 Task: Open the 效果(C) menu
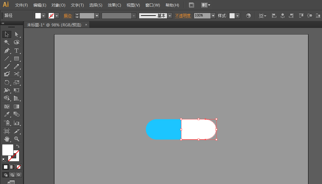(114, 5)
